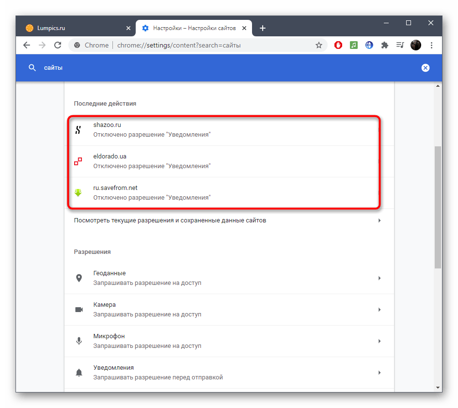This screenshot has height=408, width=458.
Task: Open the Extensions puzzle piece menu
Action: (x=385, y=45)
